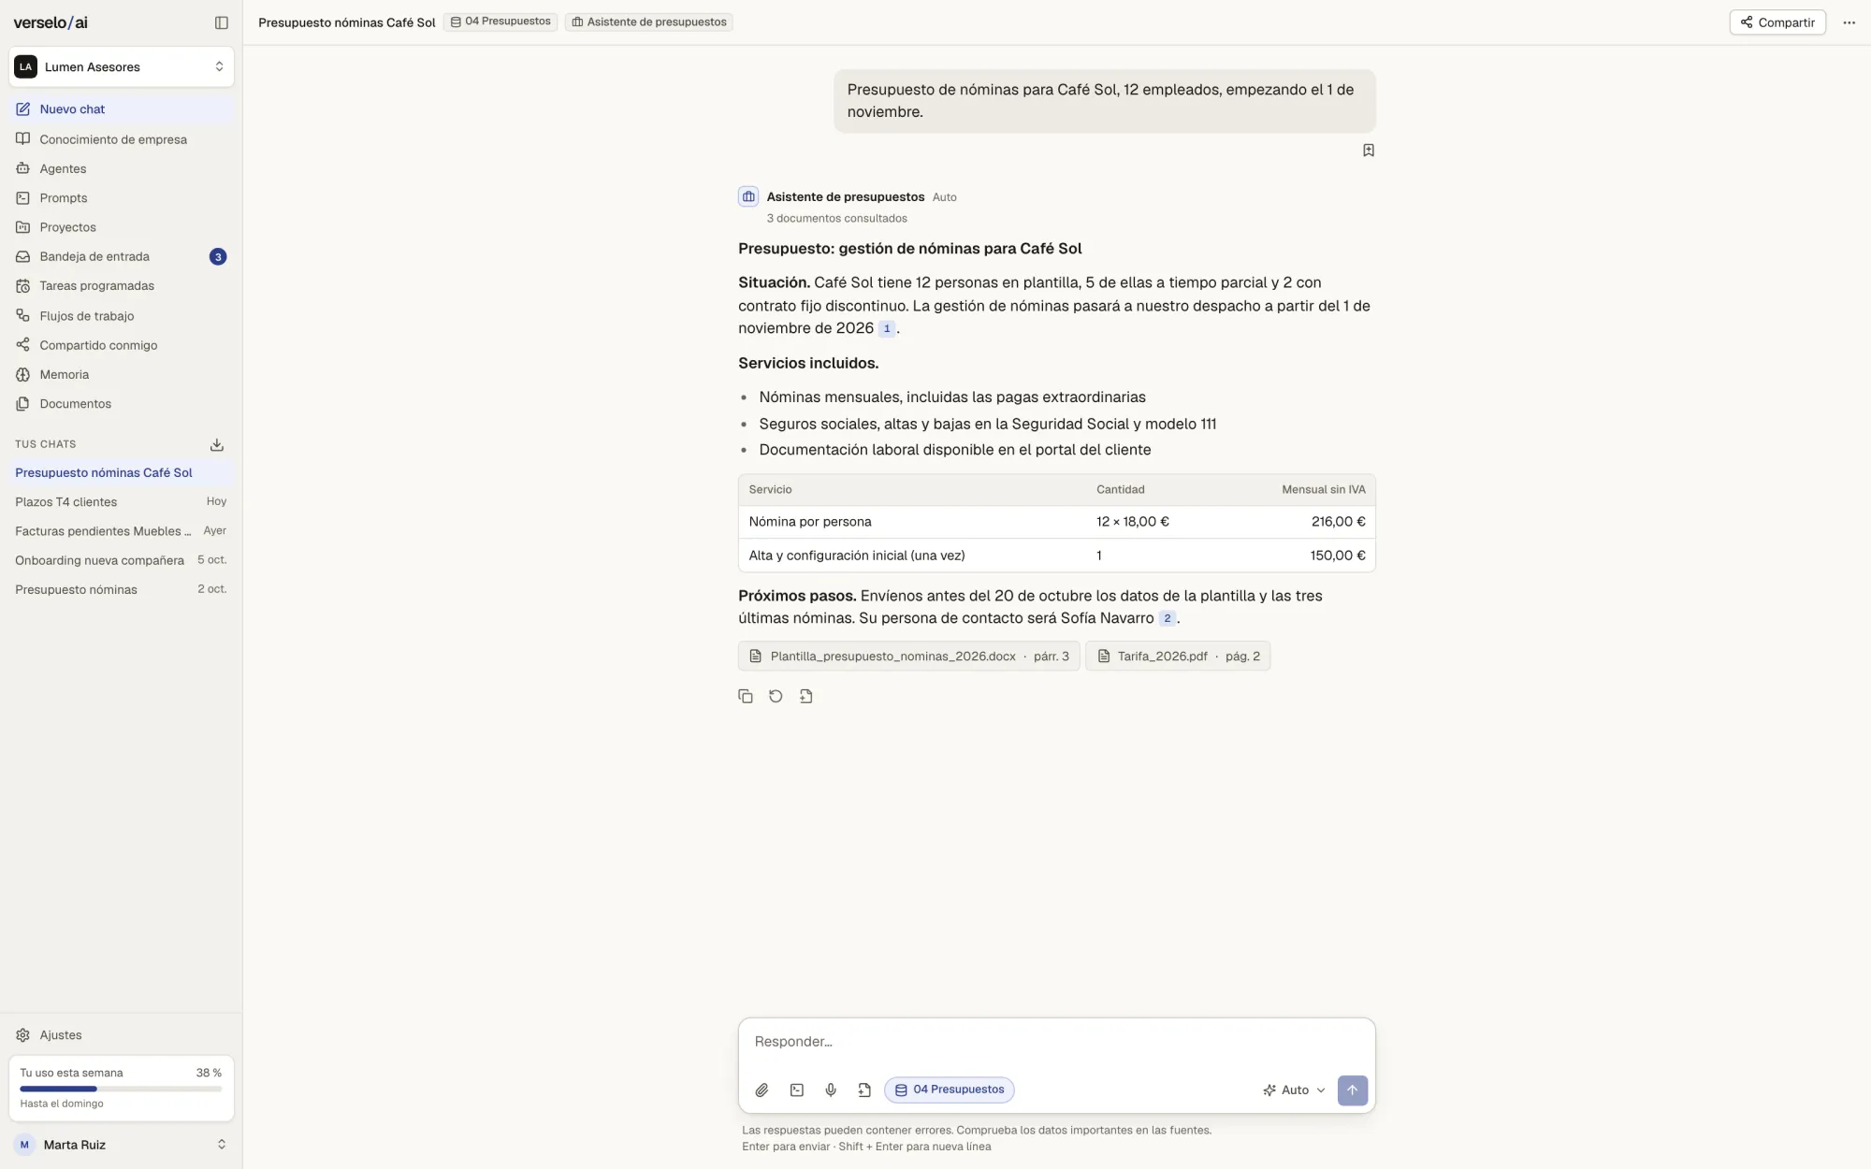
Task: Focus the Responder message input
Action: 1056,1042
